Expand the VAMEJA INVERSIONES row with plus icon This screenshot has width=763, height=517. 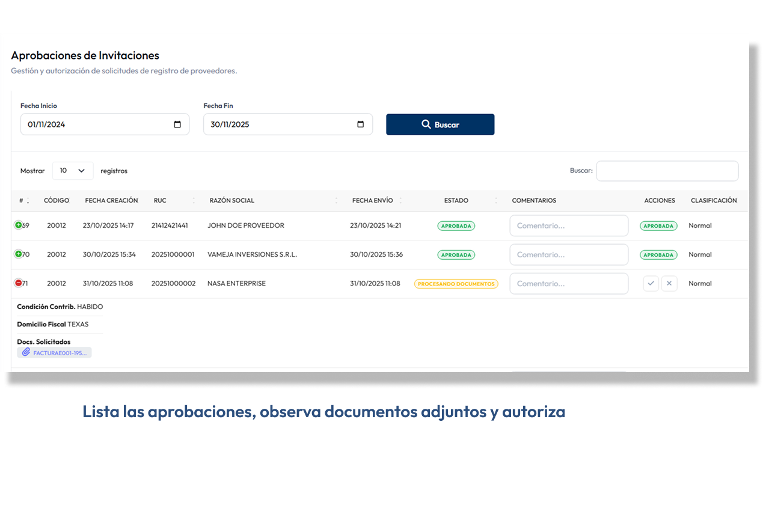[x=19, y=254]
